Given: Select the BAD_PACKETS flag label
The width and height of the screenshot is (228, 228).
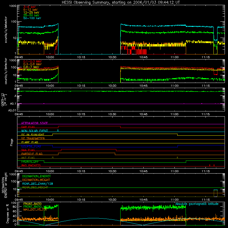Looking at the screenshot, I should [x=31, y=165].
